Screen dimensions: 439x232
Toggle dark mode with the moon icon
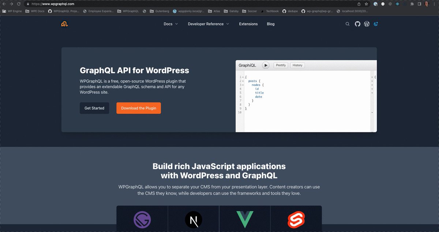[x=375, y=24]
